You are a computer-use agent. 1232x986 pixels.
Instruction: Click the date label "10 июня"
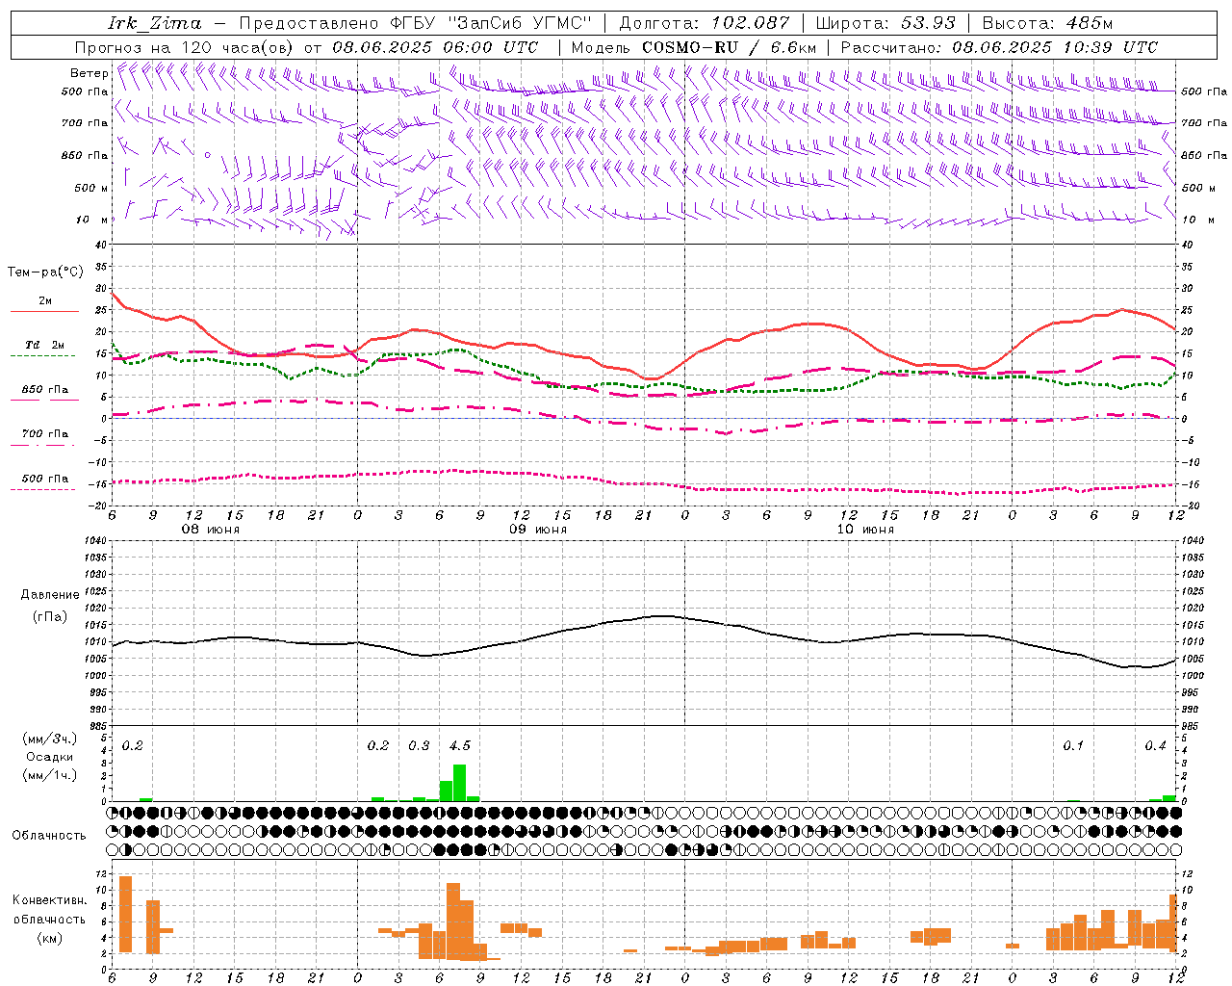click(865, 530)
